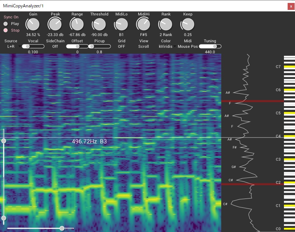Click the MidiHi knob
The image size is (295, 232).
tap(143, 24)
